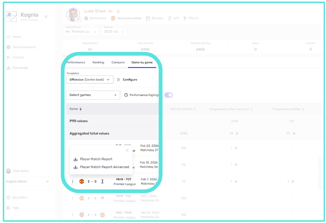
Task: Click the Kognia logo
Action: (x=22, y=16)
